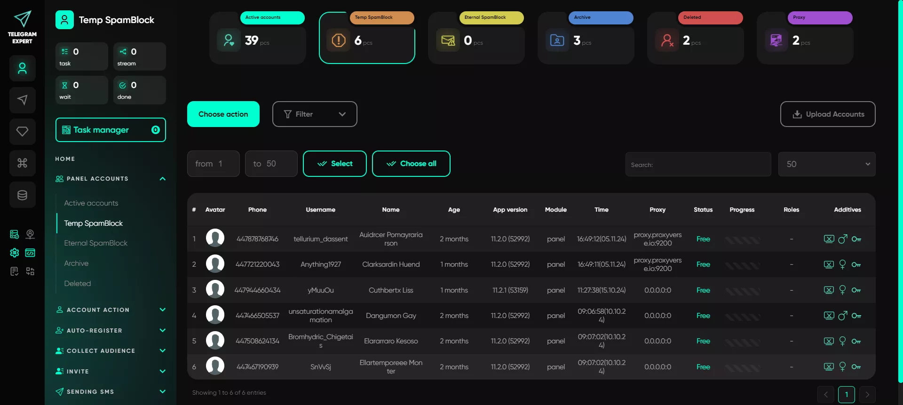Click the server-check icon in left rail
The image size is (903, 405).
click(15, 234)
